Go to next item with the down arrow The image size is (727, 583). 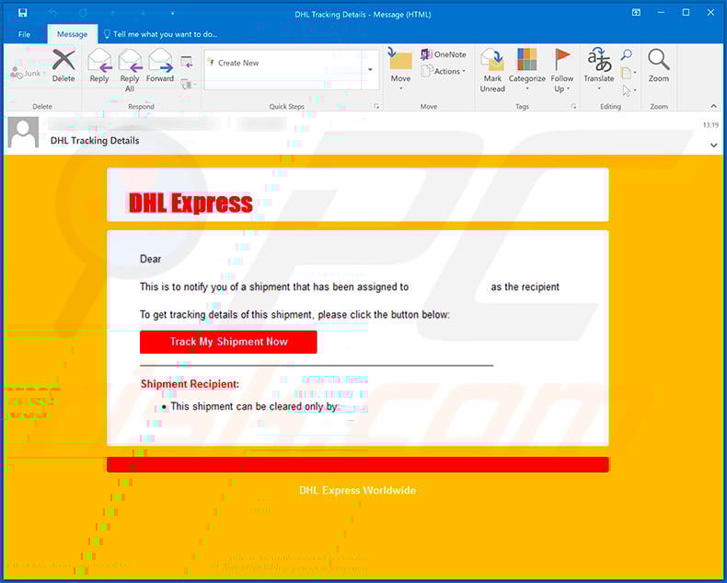tap(143, 13)
